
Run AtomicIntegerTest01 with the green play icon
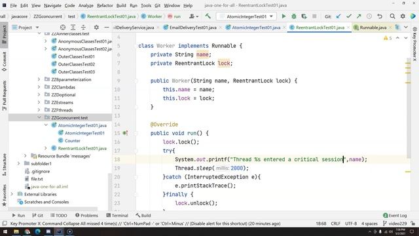coord(283,16)
